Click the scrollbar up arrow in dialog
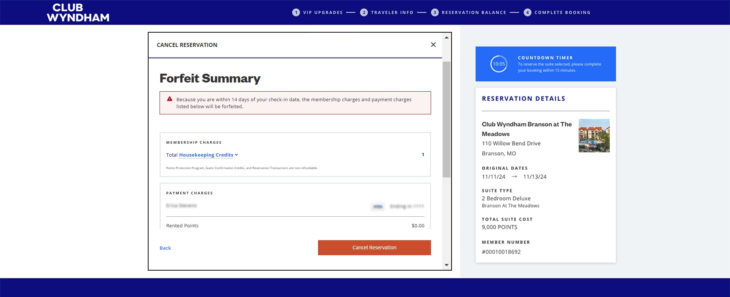The image size is (730, 297). (446, 37)
